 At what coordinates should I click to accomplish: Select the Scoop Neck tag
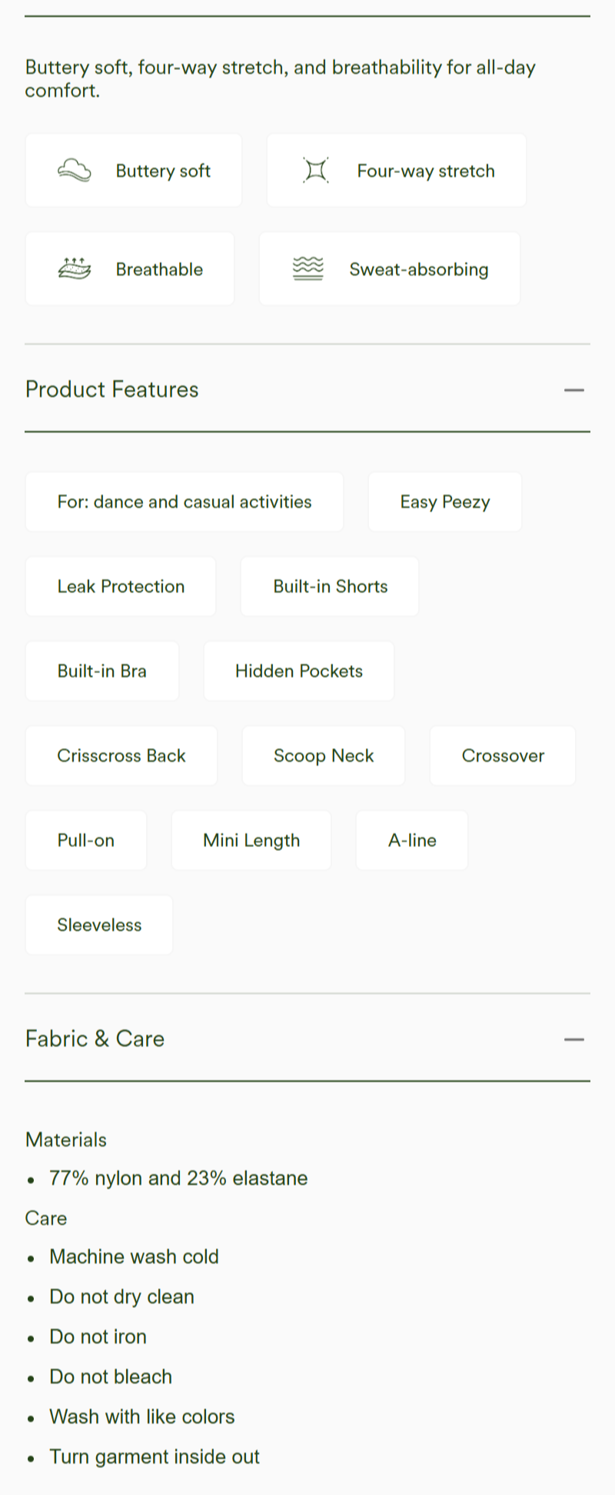coord(324,756)
